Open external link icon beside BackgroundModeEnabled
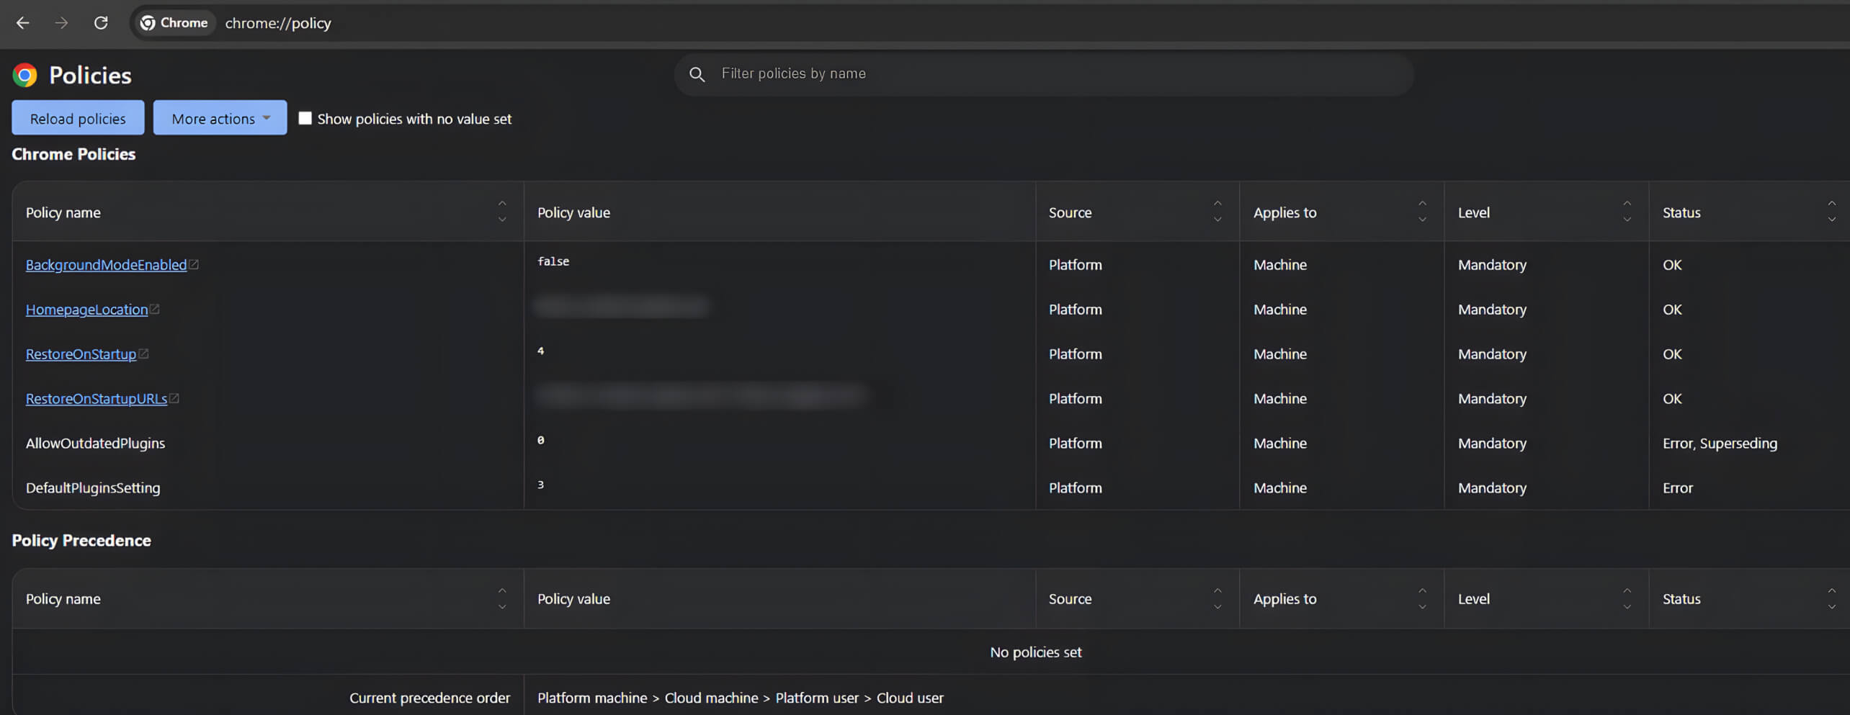Screen dimensions: 1850x715 194,265
